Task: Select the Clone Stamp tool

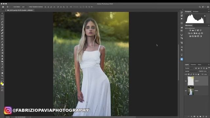Action: (2, 45)
